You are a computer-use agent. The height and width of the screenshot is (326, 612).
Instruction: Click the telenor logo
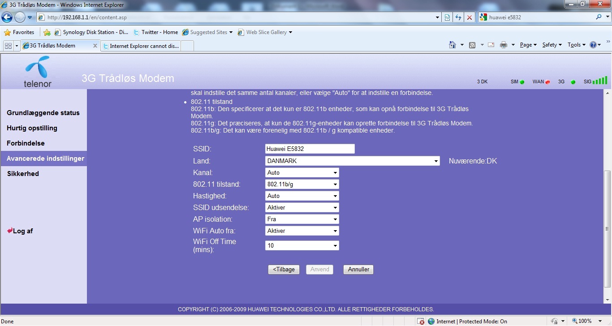(x=38, y=71)
